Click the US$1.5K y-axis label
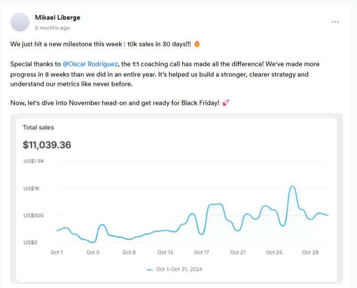The height and width of the screenshot is (288, 357). (34, 161)
